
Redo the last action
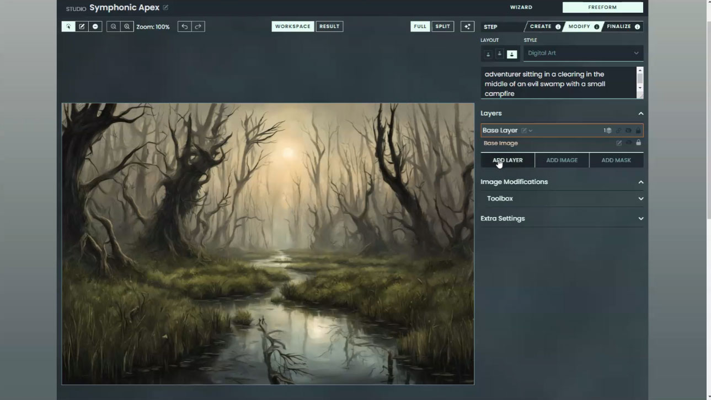198,26
